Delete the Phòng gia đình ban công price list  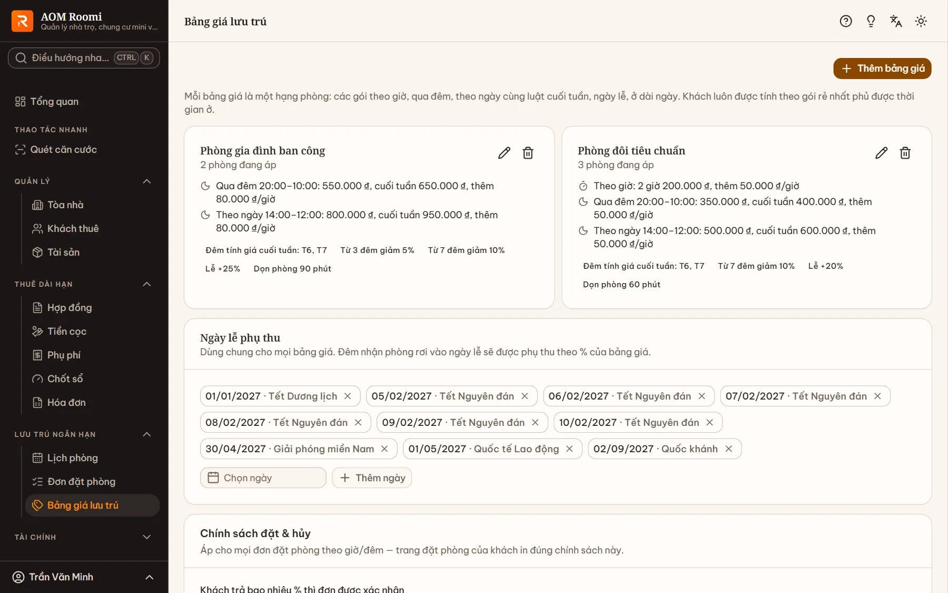[528, 153]
